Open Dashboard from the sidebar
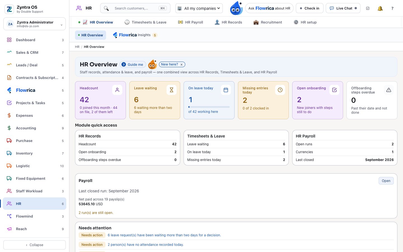This screenshot has width=403, height=252. (x=35, y=40)
